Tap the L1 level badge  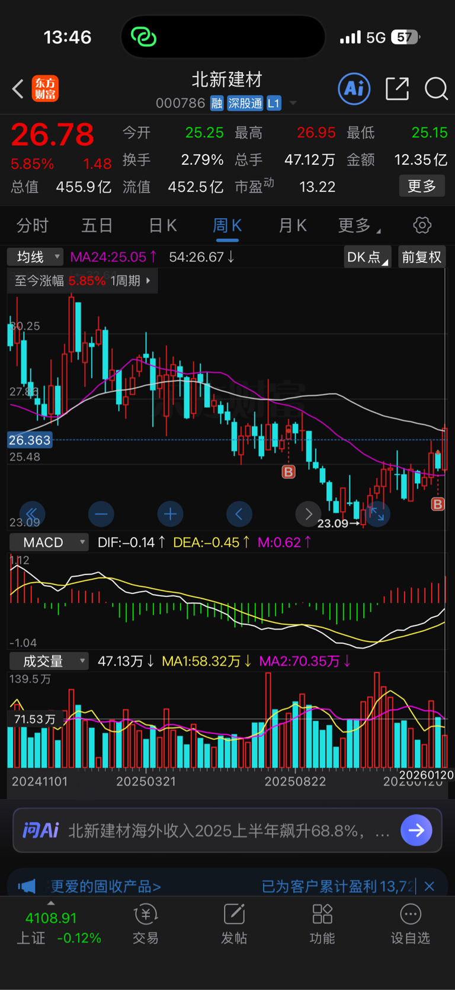(x=274, y=104)
